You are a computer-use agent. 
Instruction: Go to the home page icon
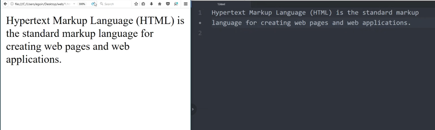[x=159, y=4]
